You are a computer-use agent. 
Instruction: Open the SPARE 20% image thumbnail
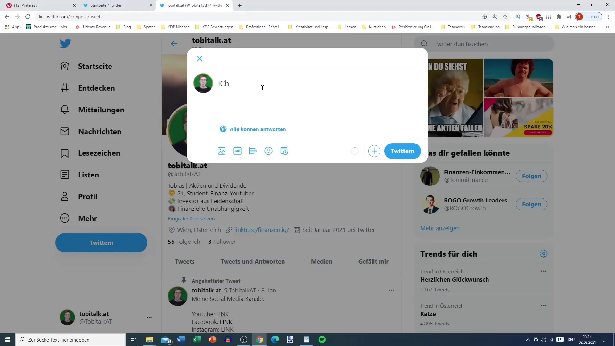[519, 118]
